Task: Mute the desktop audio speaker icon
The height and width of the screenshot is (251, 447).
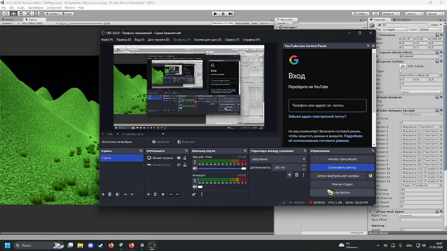Action: 195,169
